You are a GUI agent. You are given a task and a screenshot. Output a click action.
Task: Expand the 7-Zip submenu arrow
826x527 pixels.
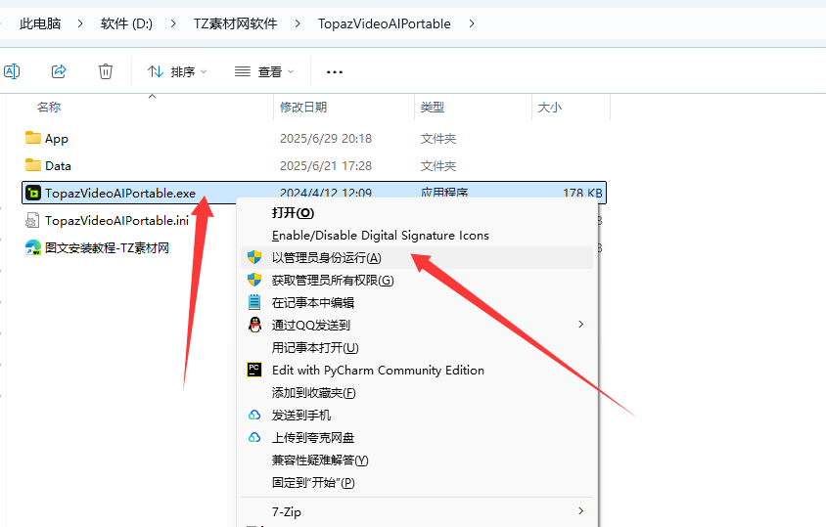[580, 511]
